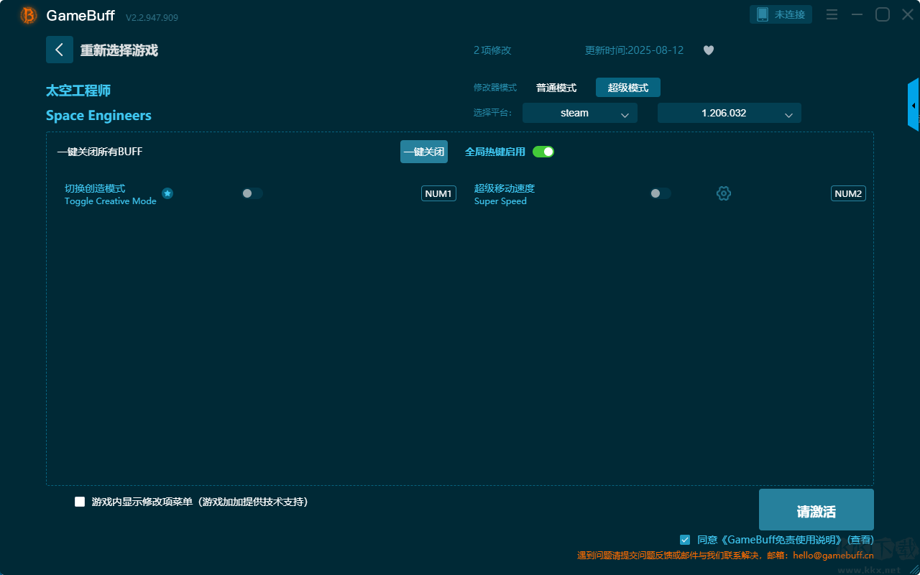Disable the global hotkey toggle
The image size is (920, 575).
(x=543, y=152)
